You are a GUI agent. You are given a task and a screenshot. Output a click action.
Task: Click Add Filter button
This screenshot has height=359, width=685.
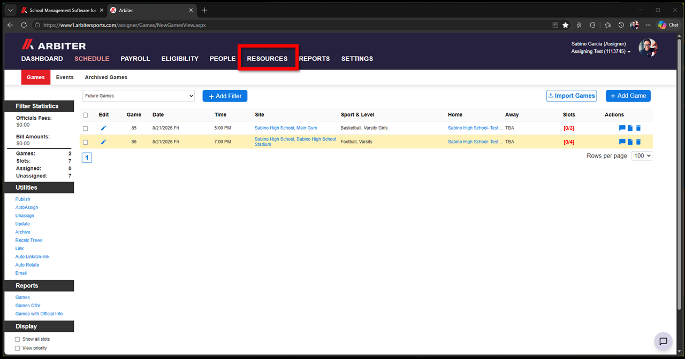coord(225,96)
